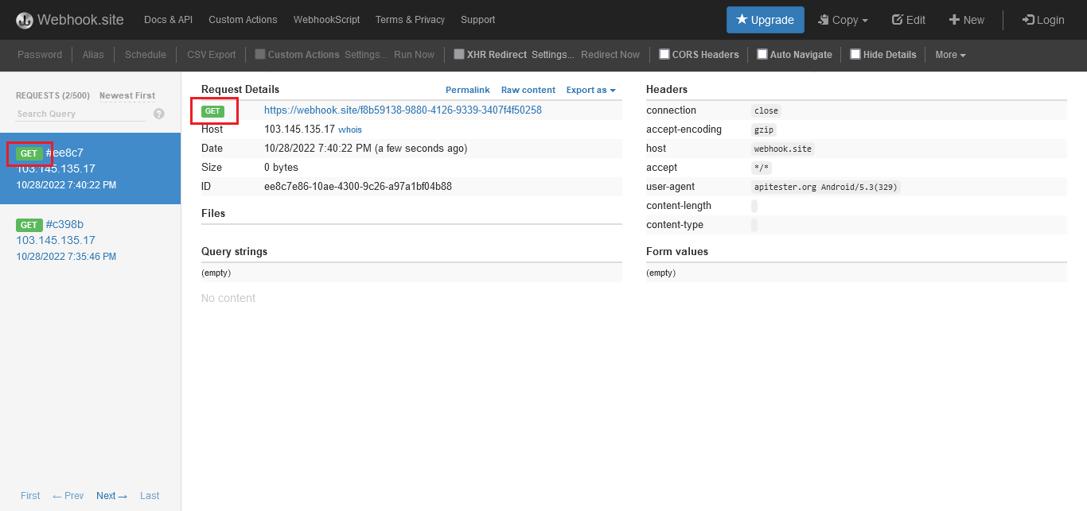Focus the Search Query input field
The height and width of the screenshot is (511, 1087).
80,114
